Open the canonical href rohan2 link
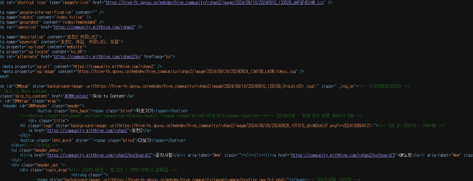The width and height of the screenshot is (473, 181). 94,27
